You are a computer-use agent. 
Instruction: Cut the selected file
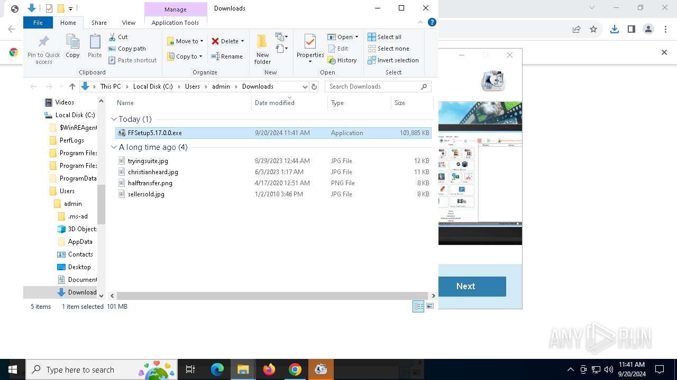pyautogui.click(x=118, y=37)
